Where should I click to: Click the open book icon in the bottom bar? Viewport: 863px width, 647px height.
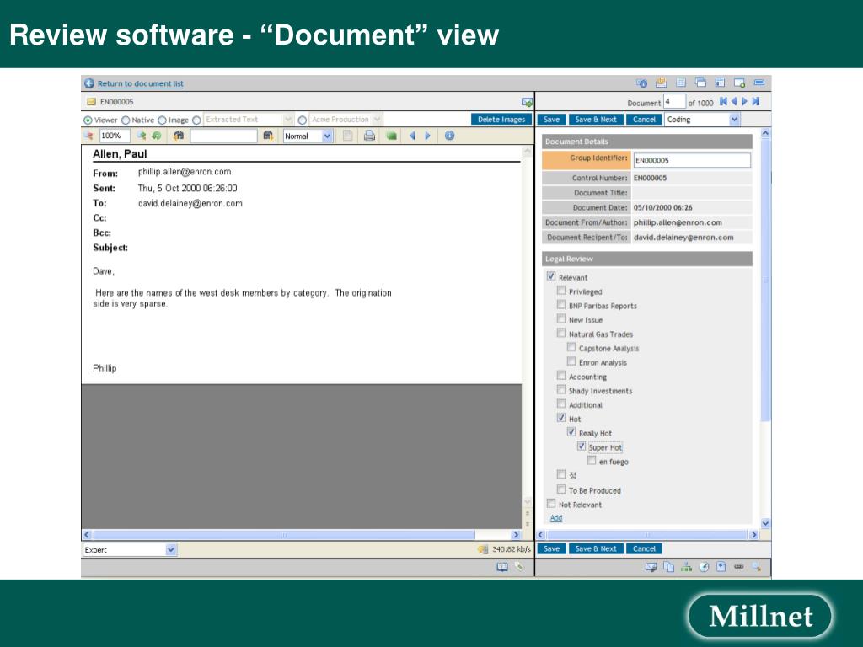(x=502, y=567)
